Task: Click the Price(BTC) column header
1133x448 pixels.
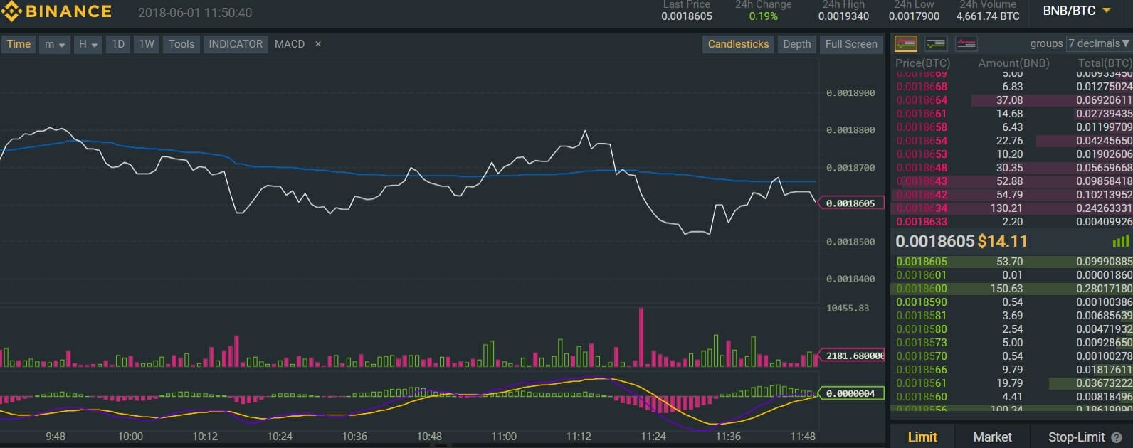Action: coord(922,63)
